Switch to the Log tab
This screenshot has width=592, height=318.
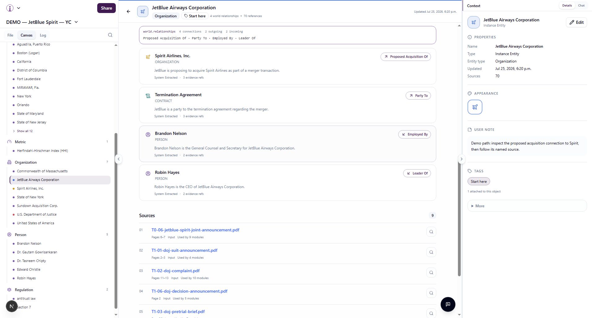click(43, 35)
